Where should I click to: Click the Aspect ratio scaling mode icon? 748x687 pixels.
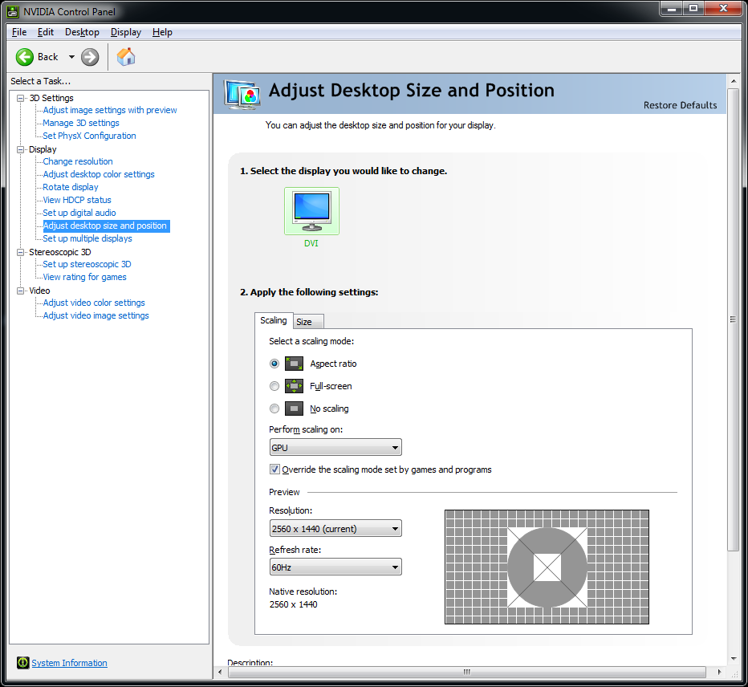click(x=294, y=364)
